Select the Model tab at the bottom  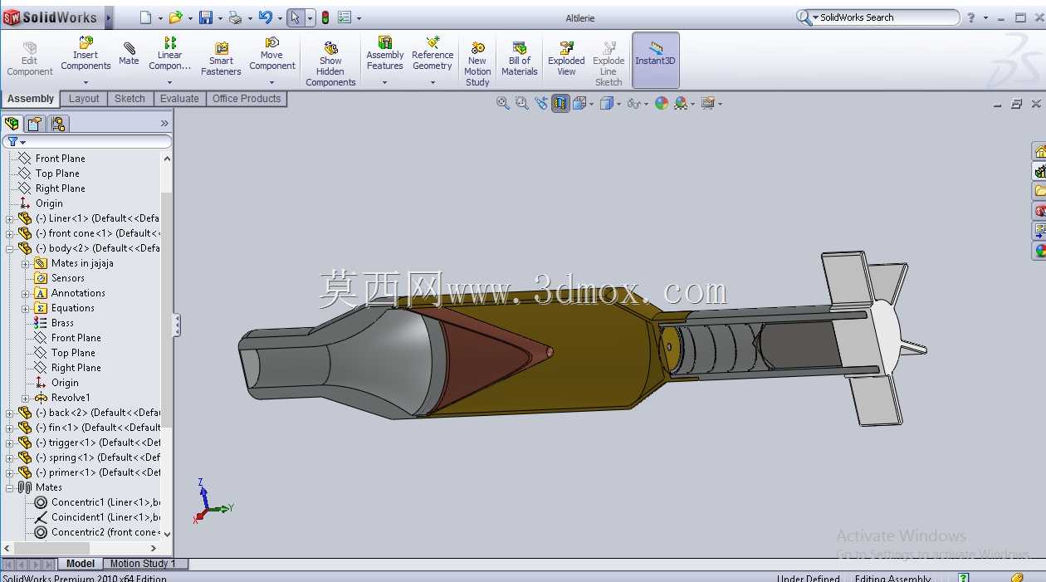tap(81, 564)
